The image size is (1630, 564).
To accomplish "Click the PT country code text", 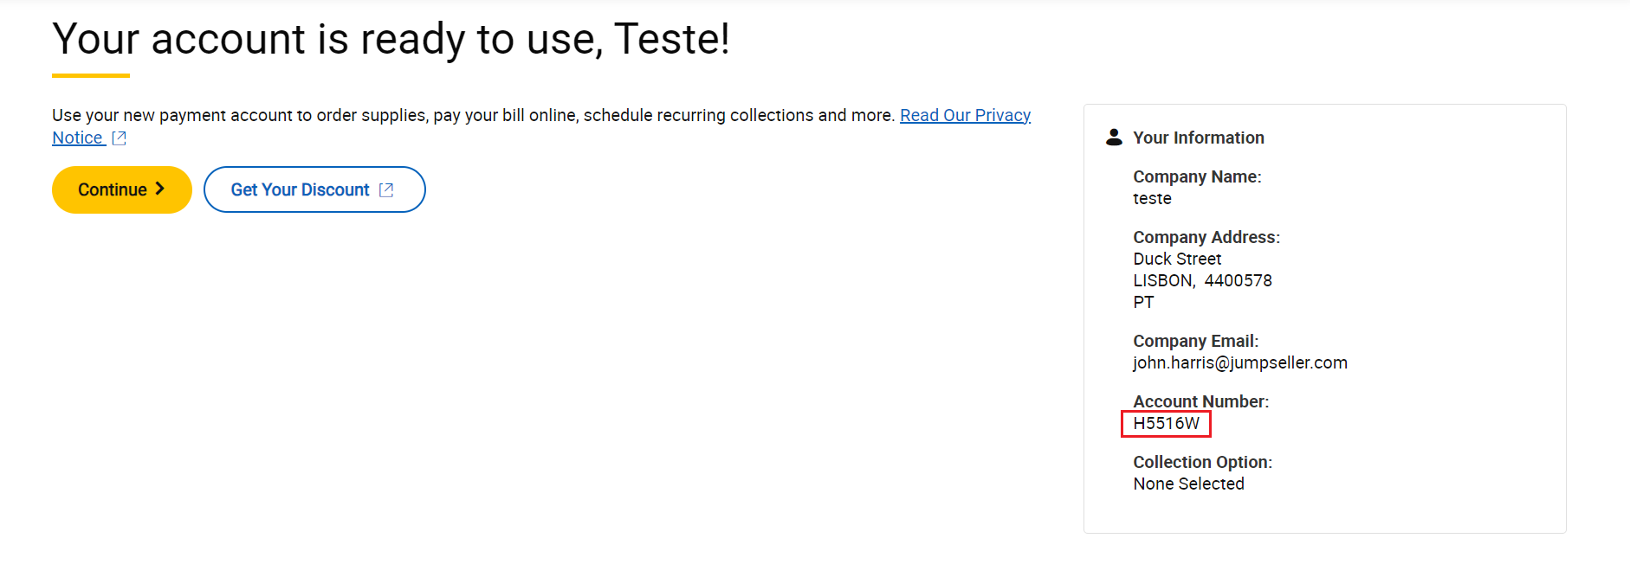I will click(1143, 302).
